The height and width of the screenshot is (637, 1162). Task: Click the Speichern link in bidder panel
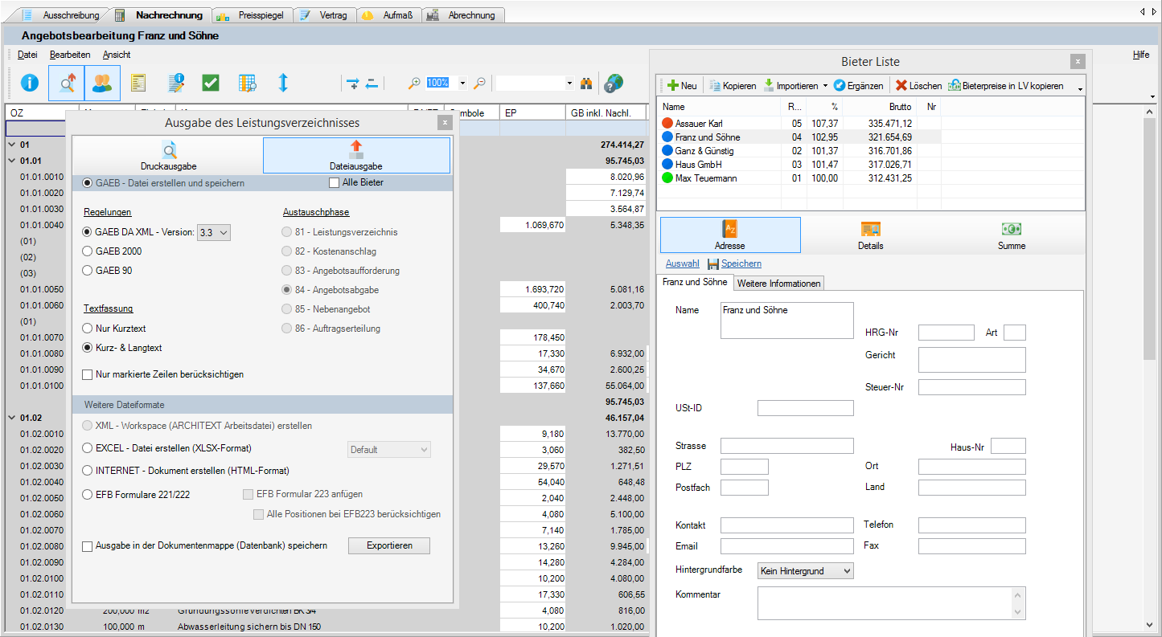[741, 263]
